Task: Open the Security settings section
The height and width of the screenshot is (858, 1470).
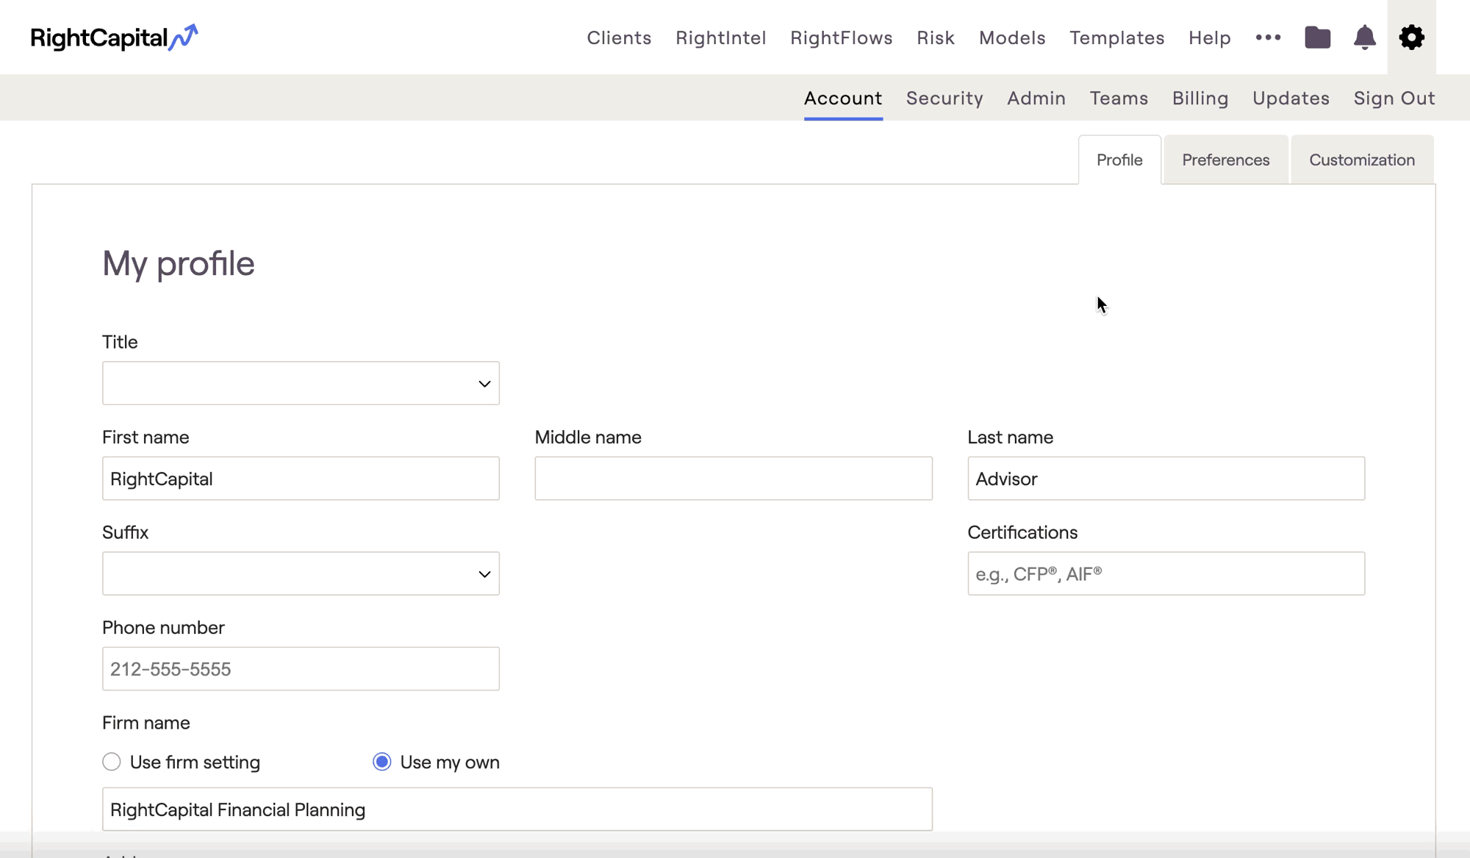Action: pyautogui.click(x=944, y=98)
